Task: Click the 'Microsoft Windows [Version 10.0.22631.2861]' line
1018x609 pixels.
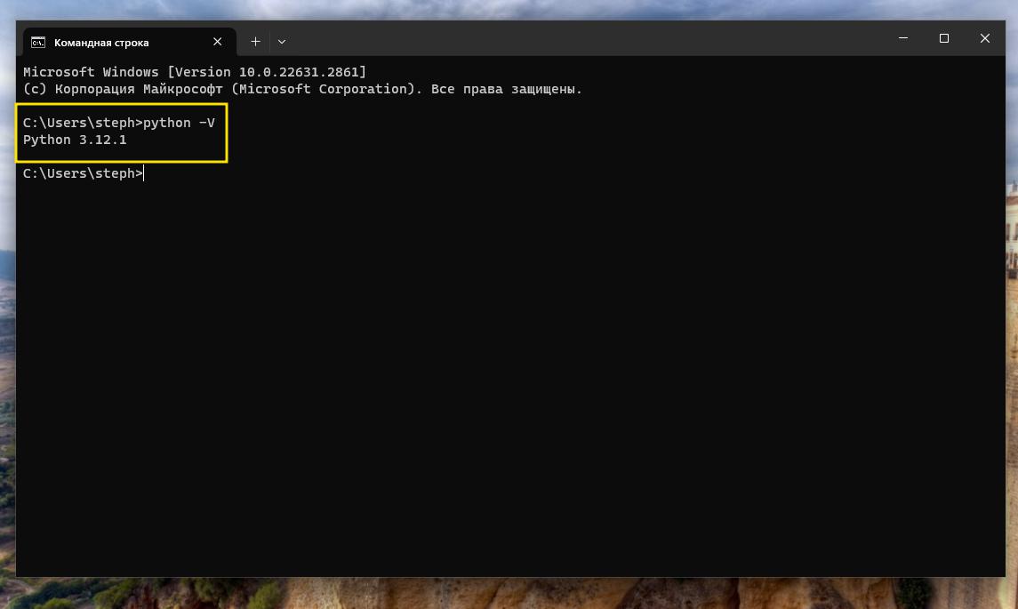Action: pos(195,72)
